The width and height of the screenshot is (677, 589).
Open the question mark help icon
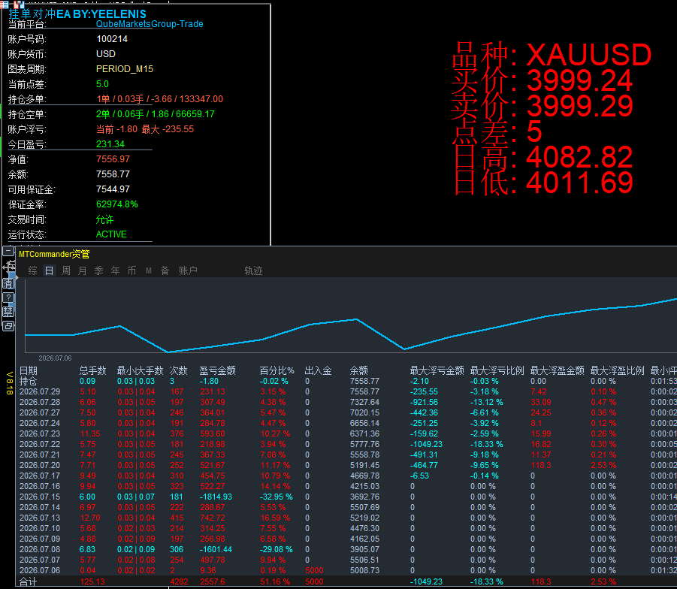pyautogui.click(x=8, y=298)
